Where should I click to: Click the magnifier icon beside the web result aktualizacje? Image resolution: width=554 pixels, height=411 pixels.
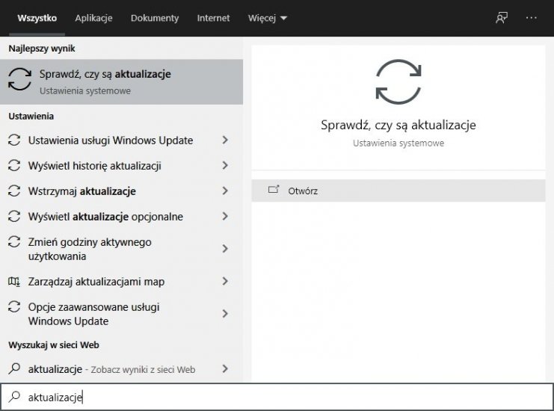(13, 369)
